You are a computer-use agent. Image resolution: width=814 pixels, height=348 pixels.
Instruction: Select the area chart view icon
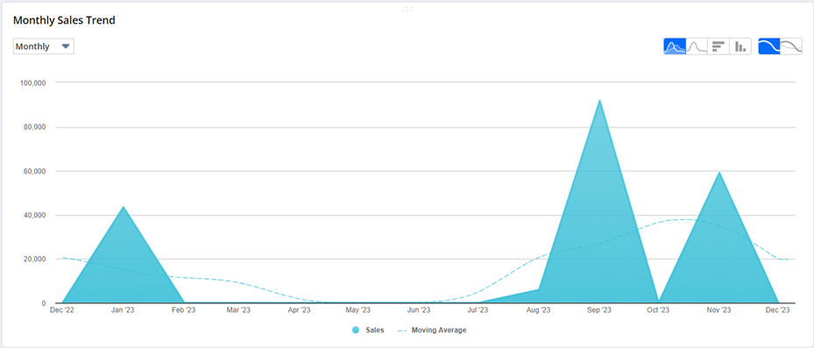675,46
